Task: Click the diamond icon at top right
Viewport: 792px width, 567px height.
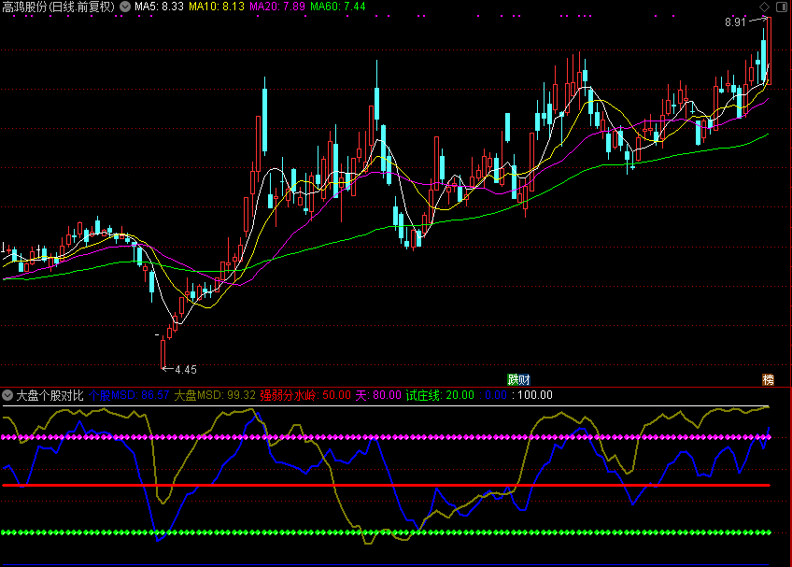Action: click(x=765, y=7)
